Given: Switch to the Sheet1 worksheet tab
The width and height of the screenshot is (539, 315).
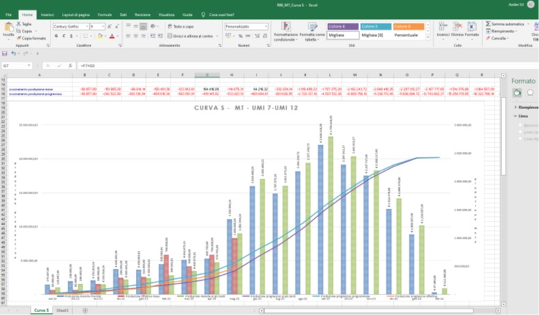Looking at the screenshot, I should [x=61, y=310].
